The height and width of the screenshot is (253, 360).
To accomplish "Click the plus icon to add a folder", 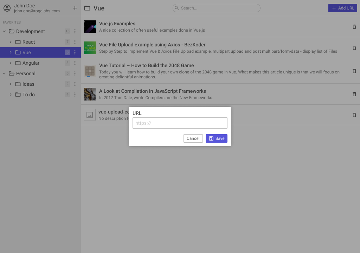I will click(x=75, y=8).
